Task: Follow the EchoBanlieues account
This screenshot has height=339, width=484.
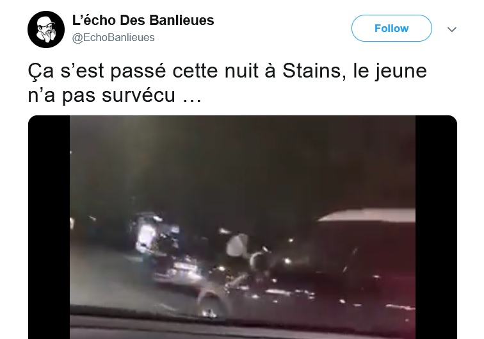Action: point(391,28)
